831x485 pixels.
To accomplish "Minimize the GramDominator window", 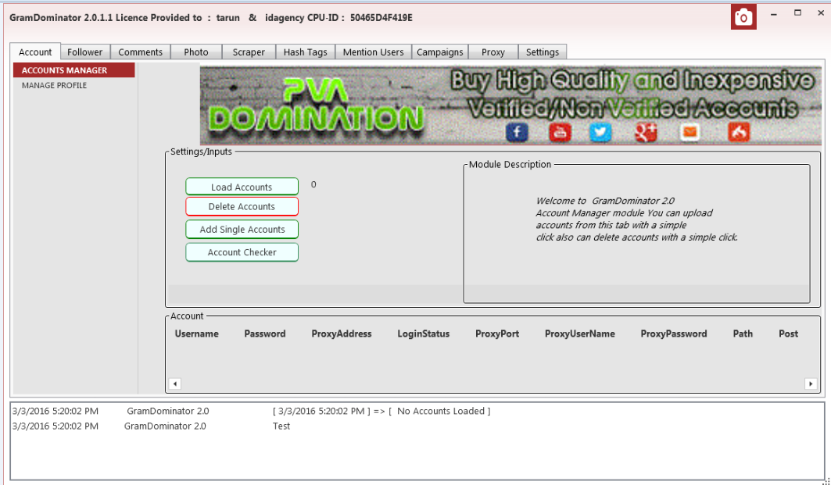I will (774, 13).
